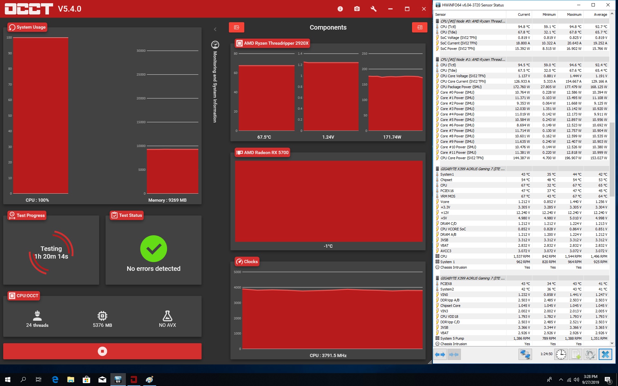Switch to OCCT taskbar icon
Screen dimensions: 618x386
[134, 380]
